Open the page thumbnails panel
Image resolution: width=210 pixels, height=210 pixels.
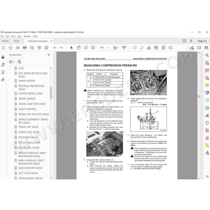coord(3,65)
